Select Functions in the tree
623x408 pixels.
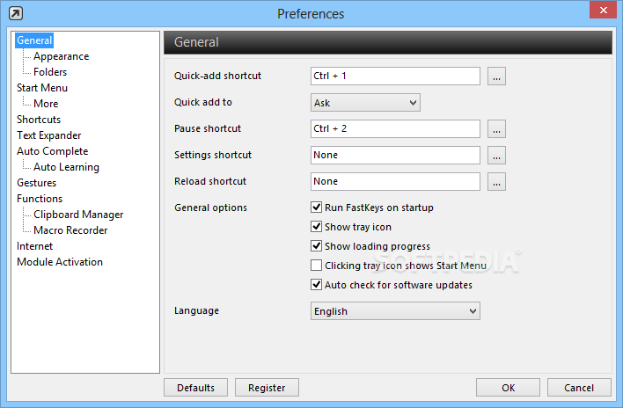40,199
